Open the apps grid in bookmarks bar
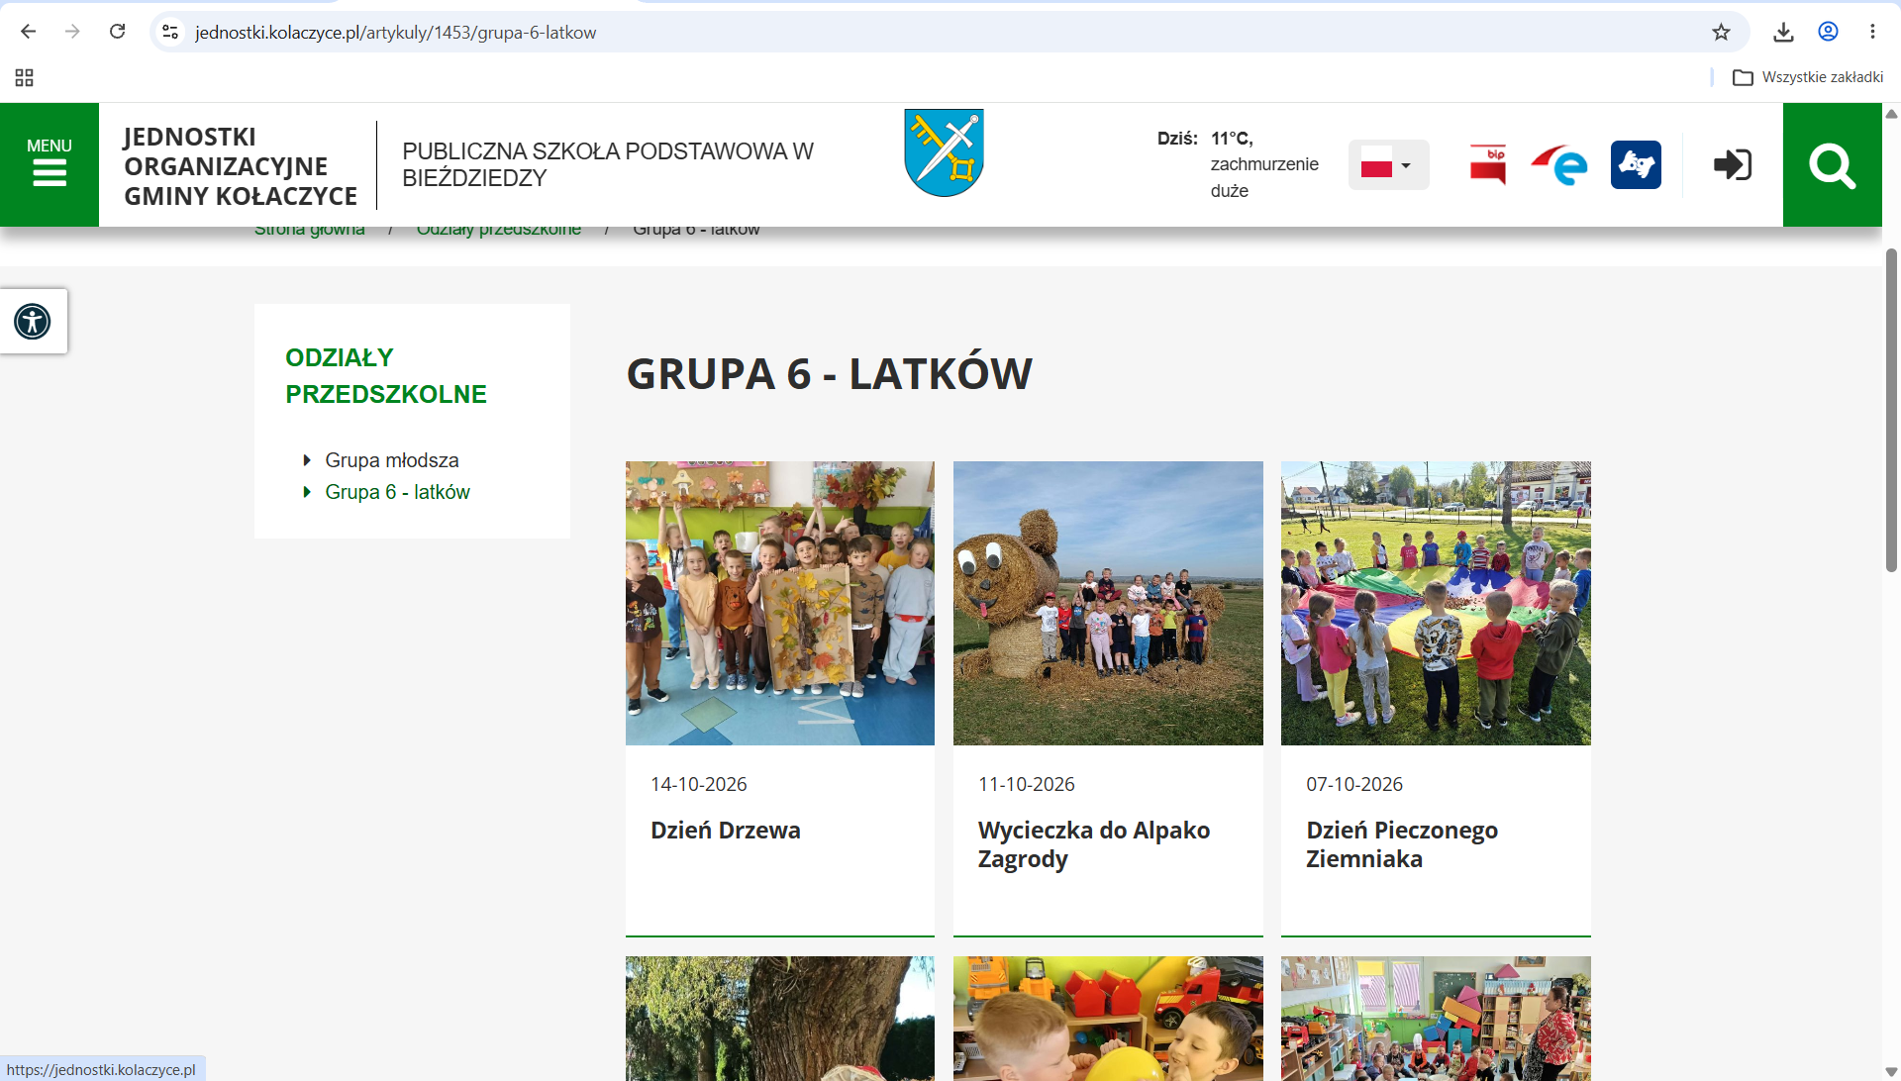The image size is (1901, 1081). [25, 77]
